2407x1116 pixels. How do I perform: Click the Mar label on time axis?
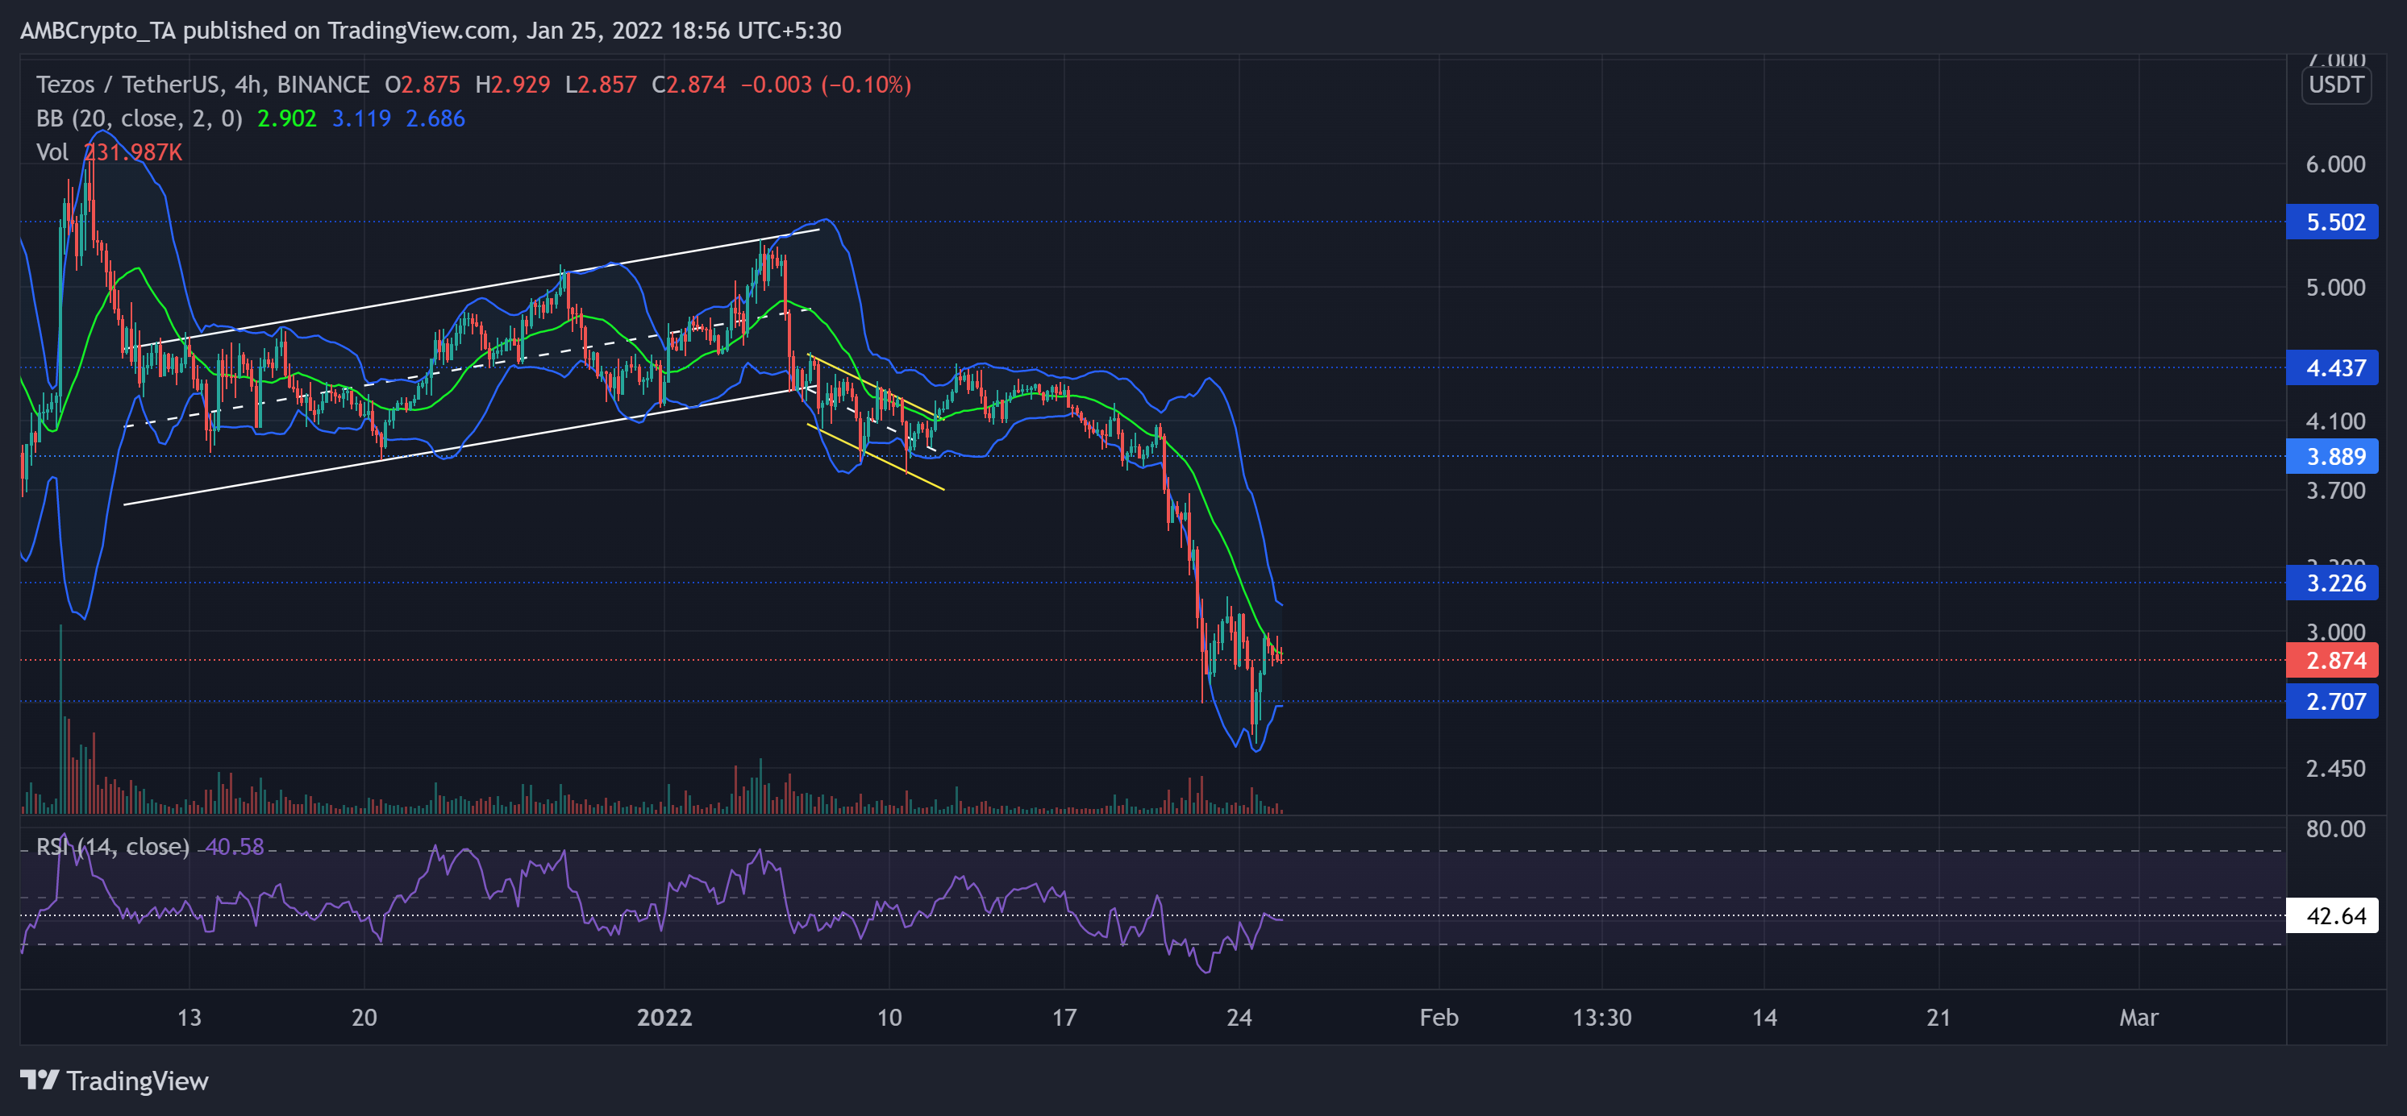(2140, 1018)
